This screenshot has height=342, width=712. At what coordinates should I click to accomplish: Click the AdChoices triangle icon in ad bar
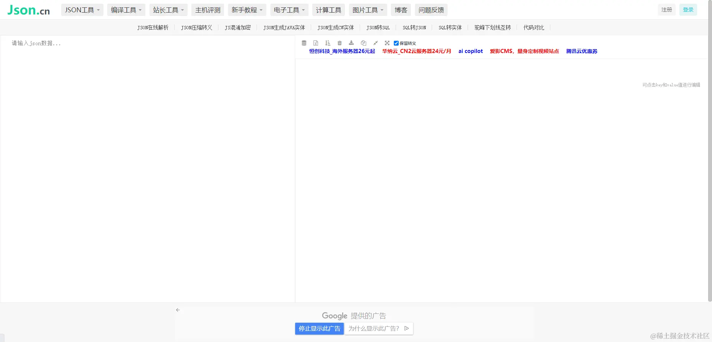click(x=406, y=328)
